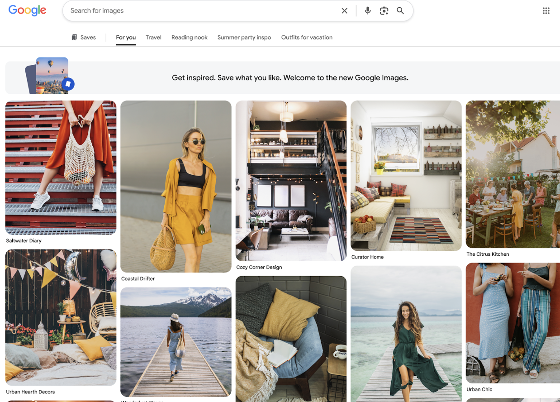The image size is (560, 402).
Task: Click the Saltwater Diary caption
Action: (24, 241)
